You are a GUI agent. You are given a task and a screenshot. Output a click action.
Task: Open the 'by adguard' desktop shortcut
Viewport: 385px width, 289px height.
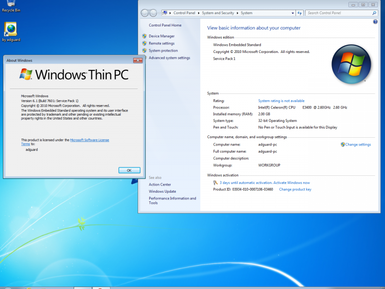point(11,32)
